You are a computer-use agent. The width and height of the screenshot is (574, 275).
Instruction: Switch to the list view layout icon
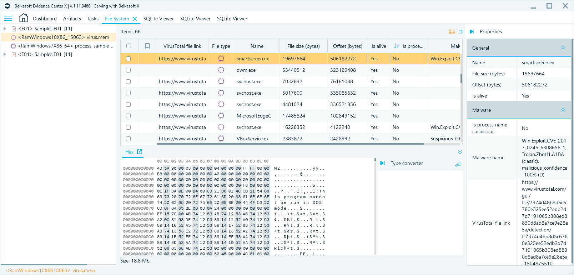452,32
